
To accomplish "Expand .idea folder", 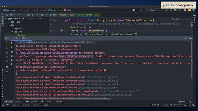I will (x=9, y=22).
